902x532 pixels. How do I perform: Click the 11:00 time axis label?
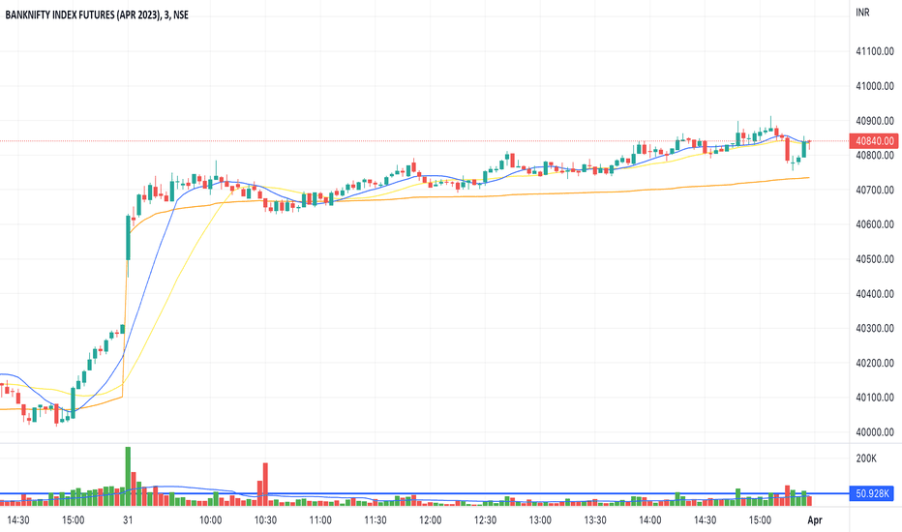(320, 520)
